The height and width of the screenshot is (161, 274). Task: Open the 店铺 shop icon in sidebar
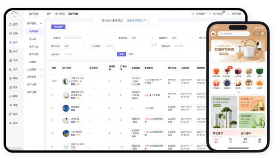pos(10,34)
